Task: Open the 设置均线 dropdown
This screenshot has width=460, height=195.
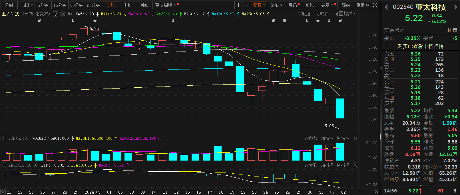Action: click(345, 14)
